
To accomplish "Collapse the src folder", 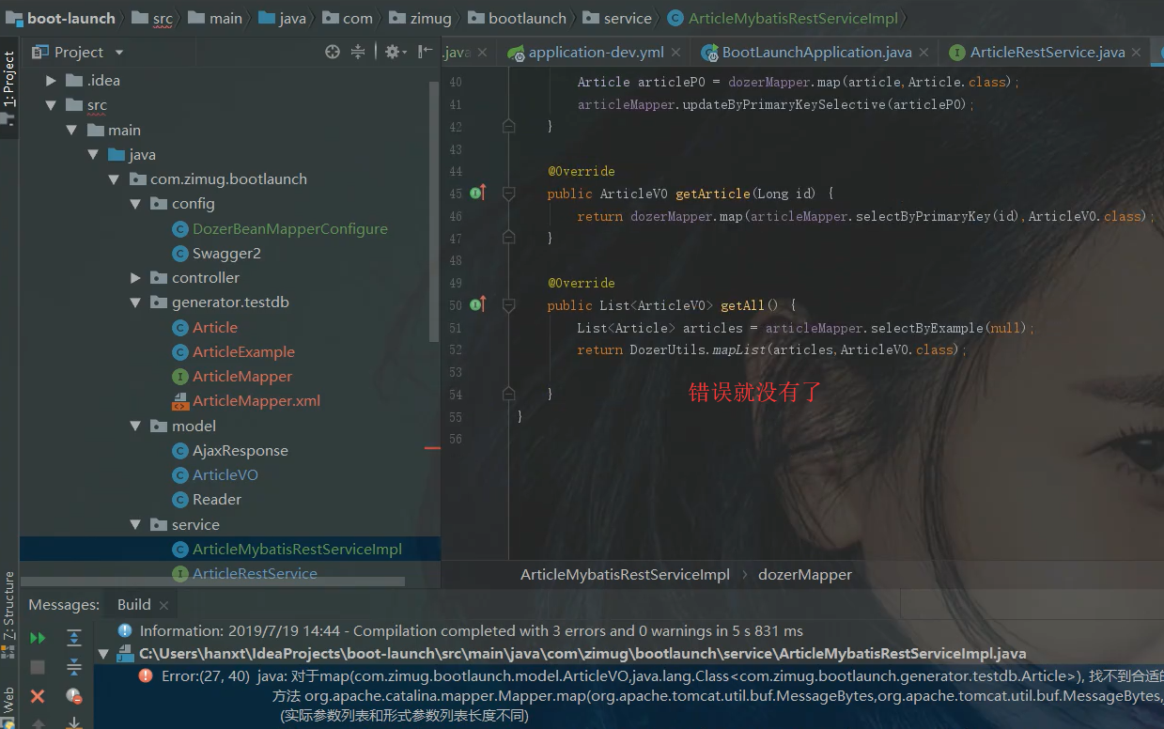I will [x=52, y=105].
